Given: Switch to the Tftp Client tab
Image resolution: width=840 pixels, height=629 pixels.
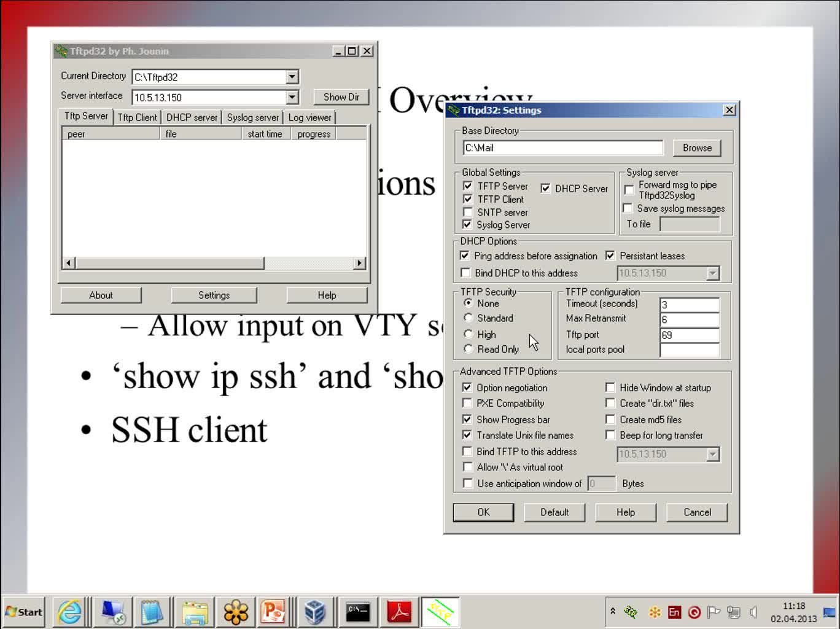Looking at the screenshot, I should pyautogui.click(x=138, y=117).
